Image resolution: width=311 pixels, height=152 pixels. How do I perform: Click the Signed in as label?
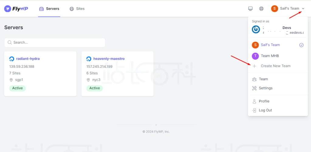[260, 21]
